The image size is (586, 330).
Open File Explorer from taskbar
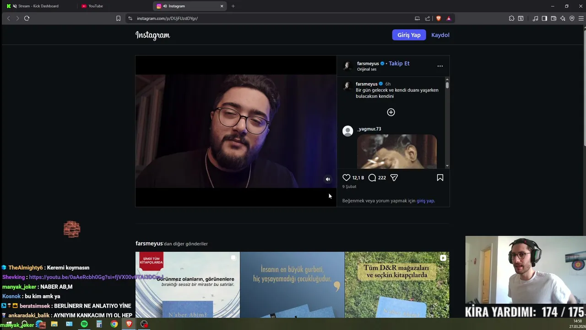[x=54, y=324]
